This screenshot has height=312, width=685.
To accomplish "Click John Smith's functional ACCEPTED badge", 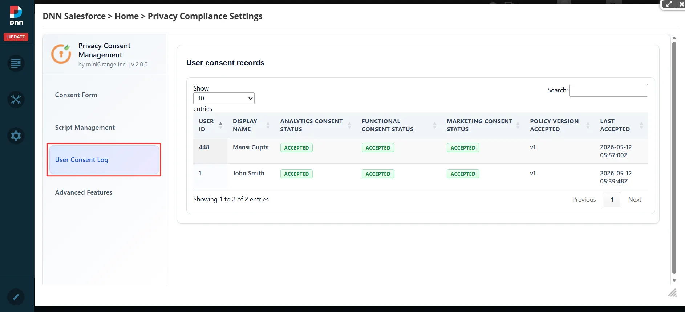I will 378,174.
